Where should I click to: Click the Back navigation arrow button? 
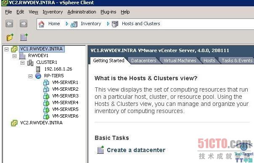coord(9,24)
